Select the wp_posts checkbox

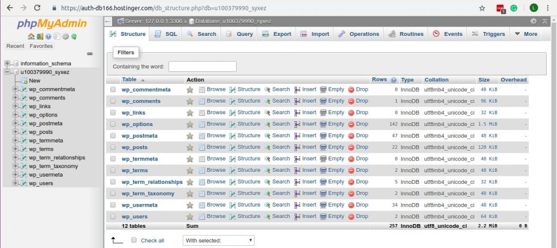coord(113,147)
